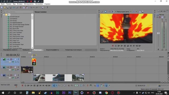Click the Delete X icon in timeline toolbar
This screenshot has height=95, width=169.
[69, 85]
